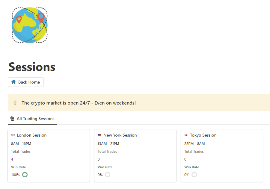This screenshot has height=189, width=270.
Task: Select the Sessions page title
Action: click(x=32, y=67)
